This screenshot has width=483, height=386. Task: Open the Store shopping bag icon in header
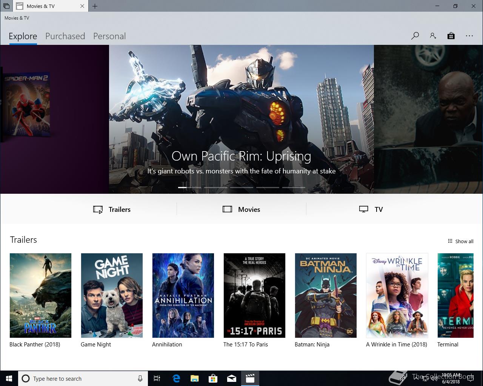pyautogui.click(x=451, y=36)
